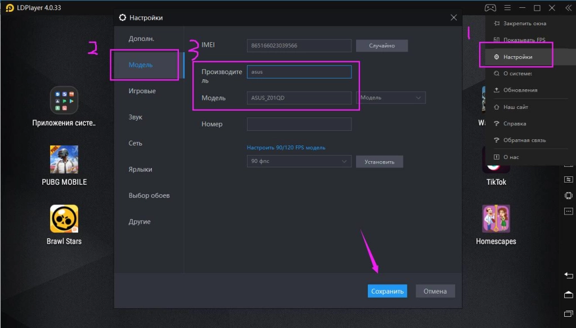Click the Производитель input field

299,72
